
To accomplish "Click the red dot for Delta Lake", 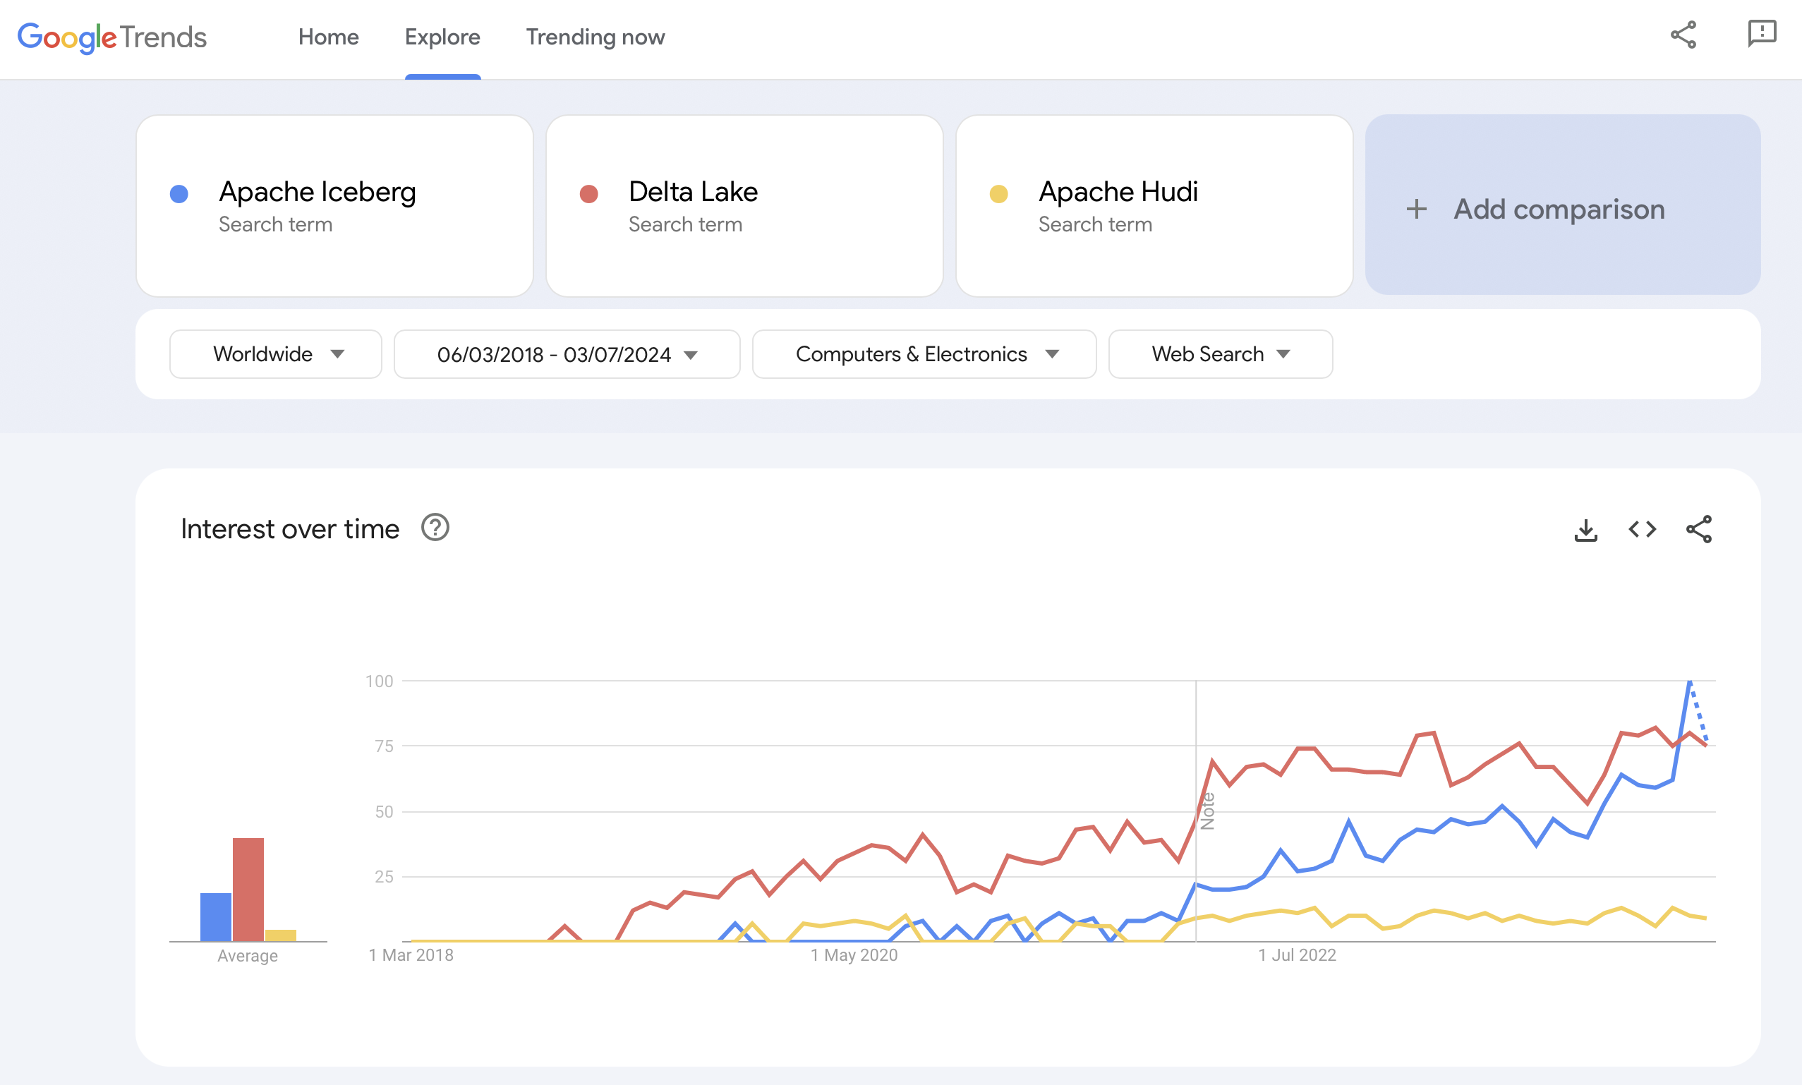I will pos(588,193).
